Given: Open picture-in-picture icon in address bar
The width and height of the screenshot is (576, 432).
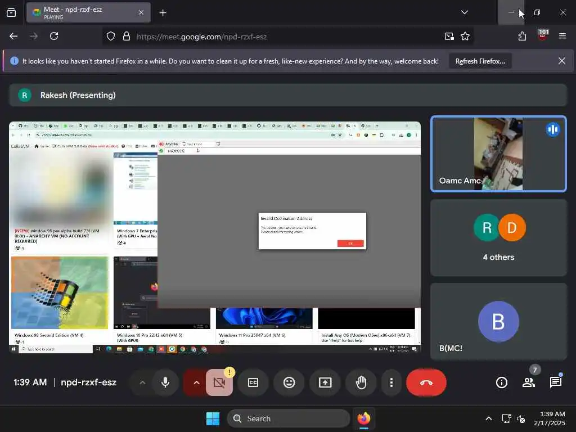Looking at the screenshot, I should pyautogui.click(x=449, y=37).
